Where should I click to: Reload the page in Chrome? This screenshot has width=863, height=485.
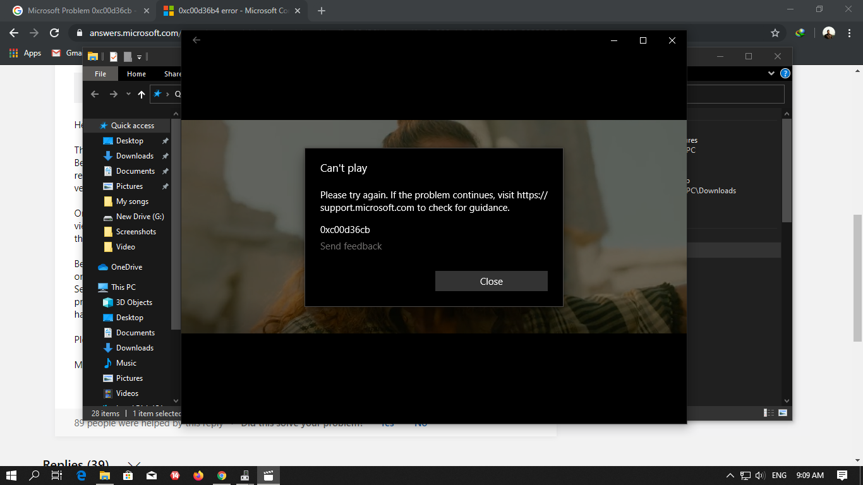click(54, 33)
